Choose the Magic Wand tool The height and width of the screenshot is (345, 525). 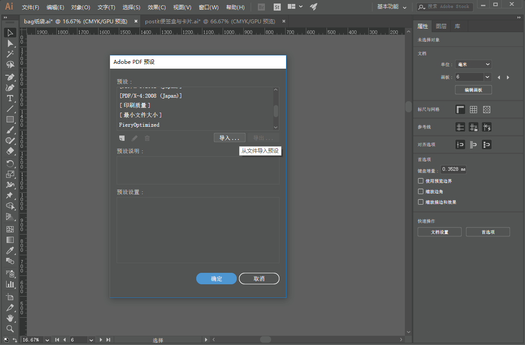click(10, 54)
